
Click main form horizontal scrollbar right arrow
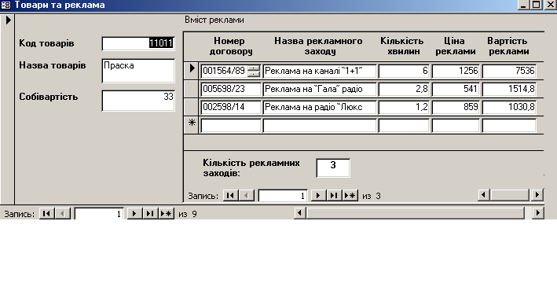pos(537,212)
